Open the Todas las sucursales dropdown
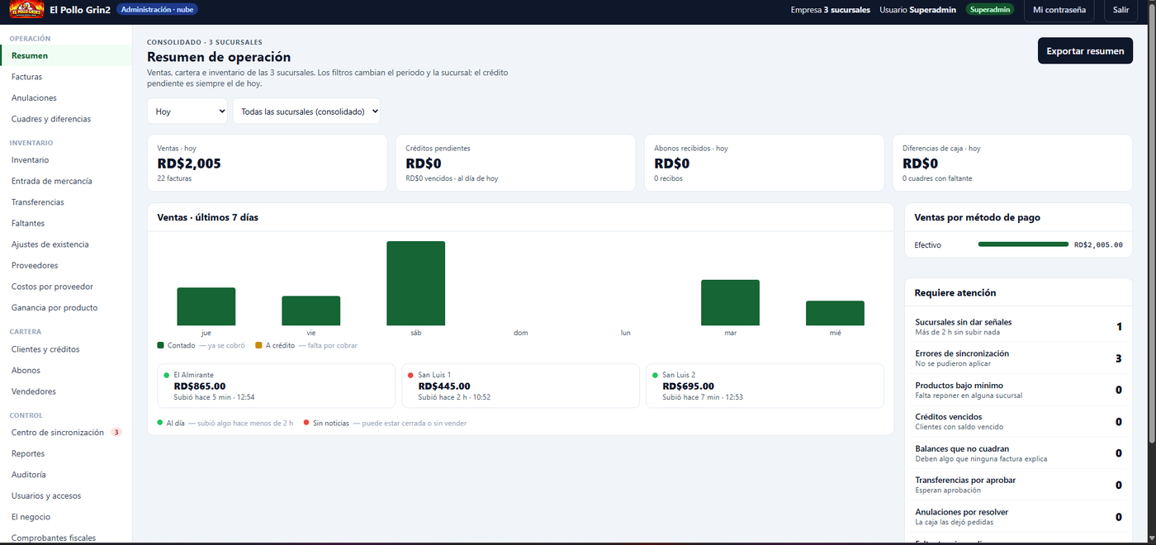Viewport: 1156px width, 545px height. click(x=306, y=111)
